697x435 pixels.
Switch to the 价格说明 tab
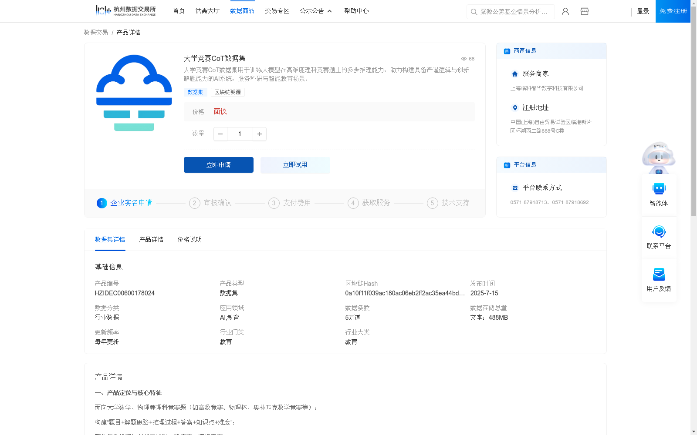189,240
